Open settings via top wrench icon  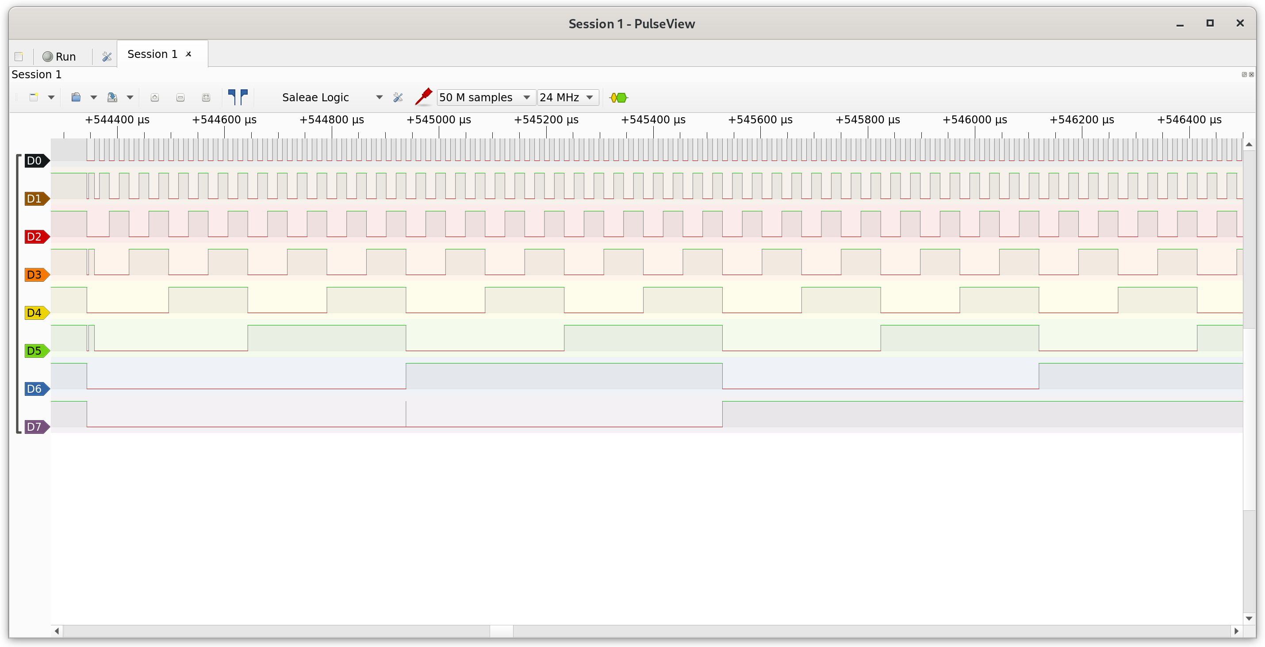[107, 57]
